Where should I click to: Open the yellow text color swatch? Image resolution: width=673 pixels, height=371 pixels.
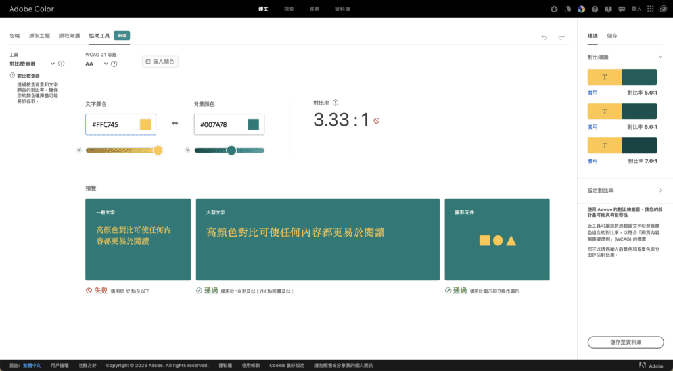[x=145, y=124]
